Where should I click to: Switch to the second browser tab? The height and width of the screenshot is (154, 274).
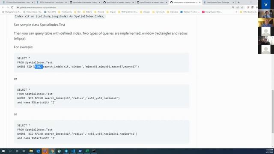[51, 3]
